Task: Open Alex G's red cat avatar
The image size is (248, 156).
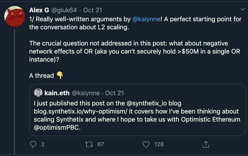Action: 14,17
